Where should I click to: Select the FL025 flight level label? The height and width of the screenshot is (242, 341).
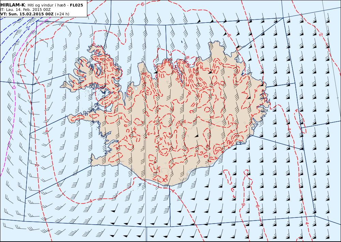click(76, 5)
